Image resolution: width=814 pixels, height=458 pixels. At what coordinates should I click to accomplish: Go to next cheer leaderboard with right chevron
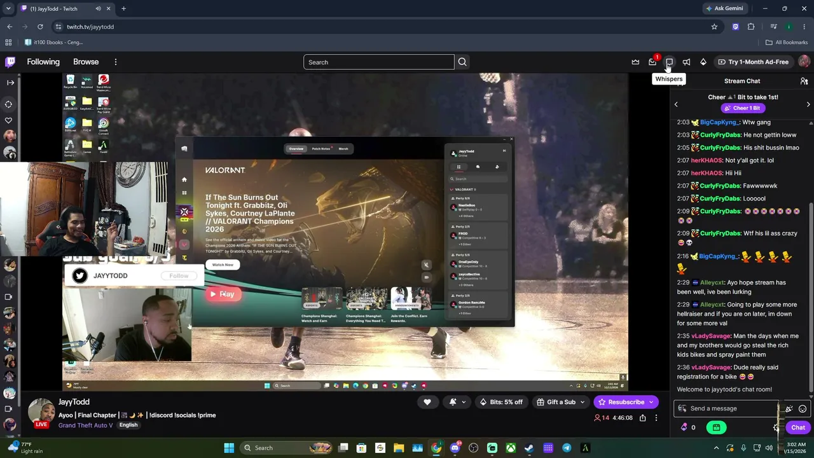tap(808, 104)
